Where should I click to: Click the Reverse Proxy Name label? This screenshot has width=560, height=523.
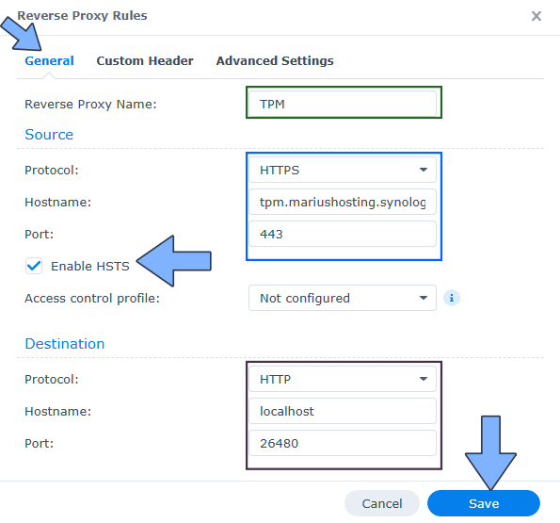point(90,105)
